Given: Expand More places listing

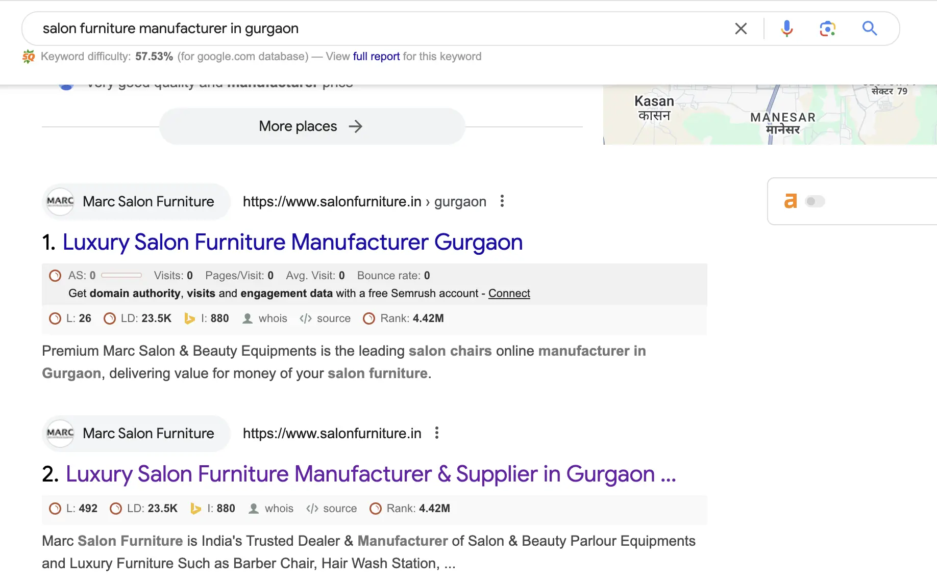Looking at the screenshot, I should click(x=312, y=126).
